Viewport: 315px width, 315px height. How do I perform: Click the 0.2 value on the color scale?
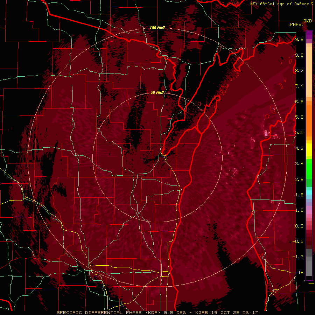[x=299, y=226]
